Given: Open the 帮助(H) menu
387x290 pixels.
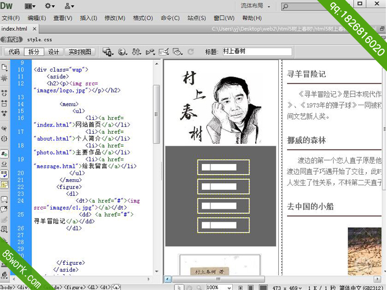Looking at the screenshot, I should point(252,18).
